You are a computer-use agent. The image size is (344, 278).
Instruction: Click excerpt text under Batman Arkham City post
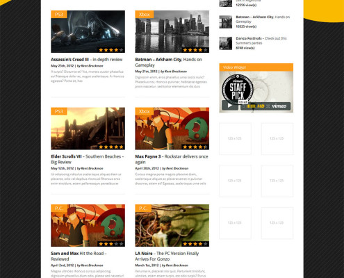pos(171,82)
